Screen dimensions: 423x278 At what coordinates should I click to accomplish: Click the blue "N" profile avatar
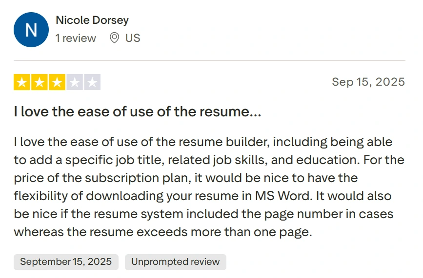click(31, 30)
